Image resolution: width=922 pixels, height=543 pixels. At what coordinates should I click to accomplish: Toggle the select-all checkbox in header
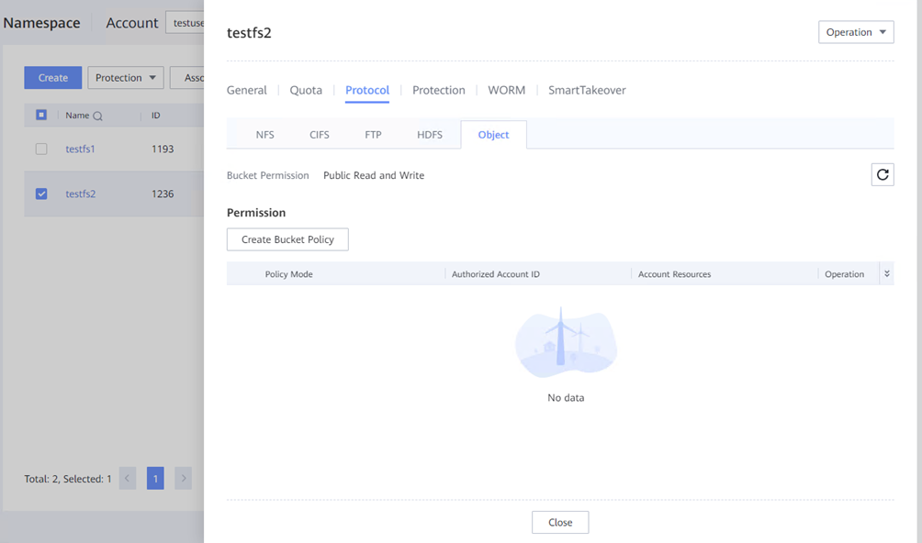click(x=41, y=116)
